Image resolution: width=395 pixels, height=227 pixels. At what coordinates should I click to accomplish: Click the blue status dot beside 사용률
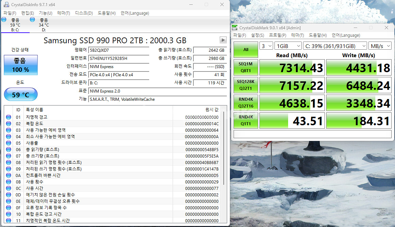[9, 143]
